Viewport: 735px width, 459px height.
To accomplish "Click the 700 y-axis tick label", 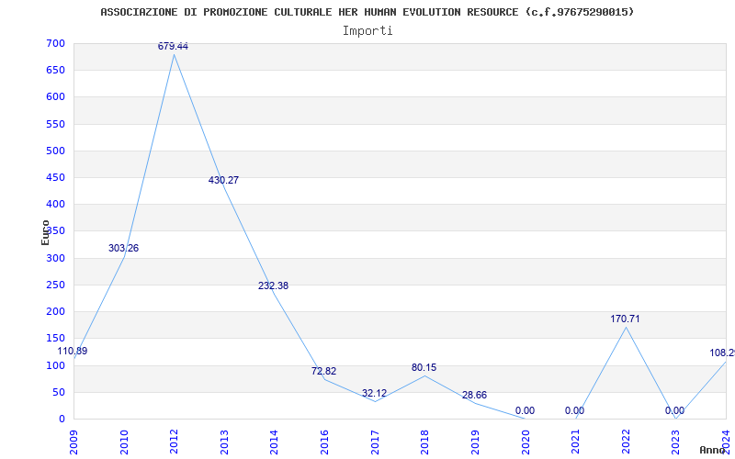I will point(55,43).
